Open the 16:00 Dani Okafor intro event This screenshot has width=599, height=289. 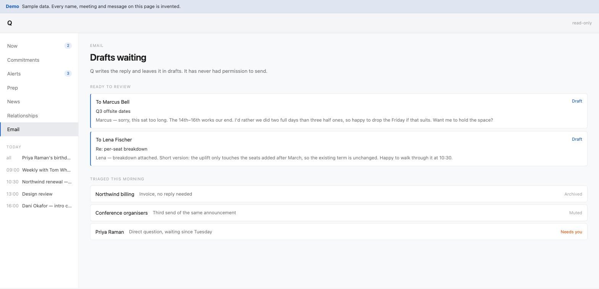[39, 206]
